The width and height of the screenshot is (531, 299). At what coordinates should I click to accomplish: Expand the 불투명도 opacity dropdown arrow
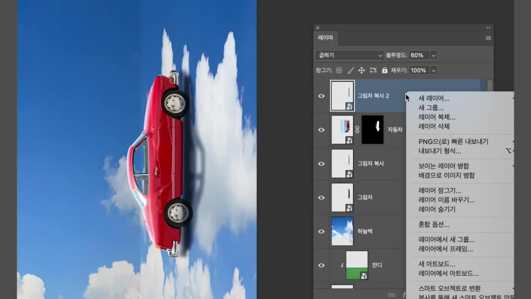434,55
